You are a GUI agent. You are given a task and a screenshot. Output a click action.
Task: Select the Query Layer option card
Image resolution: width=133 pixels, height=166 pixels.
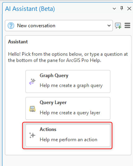tap(68, 108)
